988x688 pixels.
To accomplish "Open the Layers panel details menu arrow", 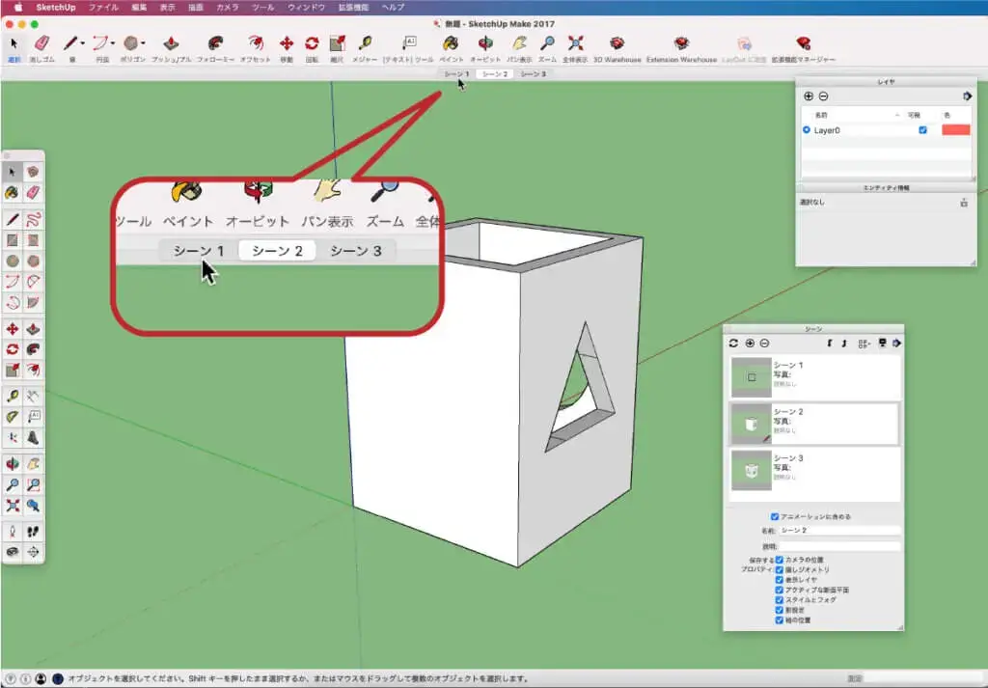I will pyautogui.click(x=967, y=96).
